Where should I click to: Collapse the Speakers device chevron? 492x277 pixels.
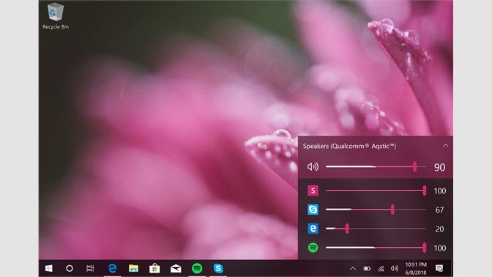click(446, 145)
